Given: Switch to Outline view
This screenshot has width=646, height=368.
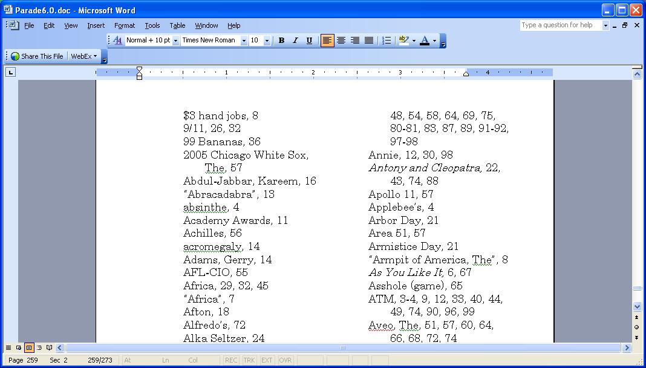Looking at the screenshot, I should 39,348.
